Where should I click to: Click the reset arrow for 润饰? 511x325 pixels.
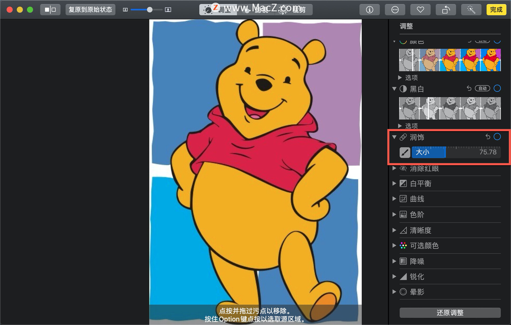coord(488,137)
